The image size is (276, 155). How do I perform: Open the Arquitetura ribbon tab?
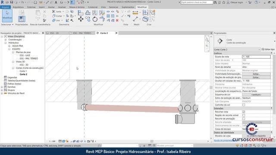pos(18,7)
